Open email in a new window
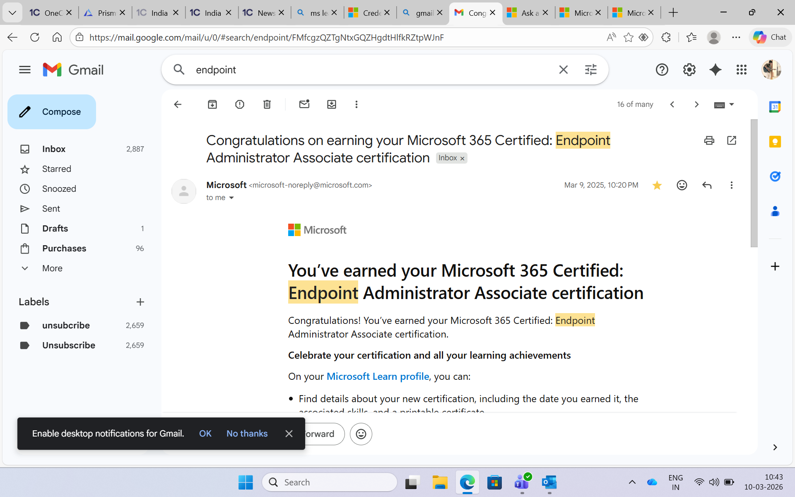The height and width of the screenshot is (497, 795). pos(732,140)
